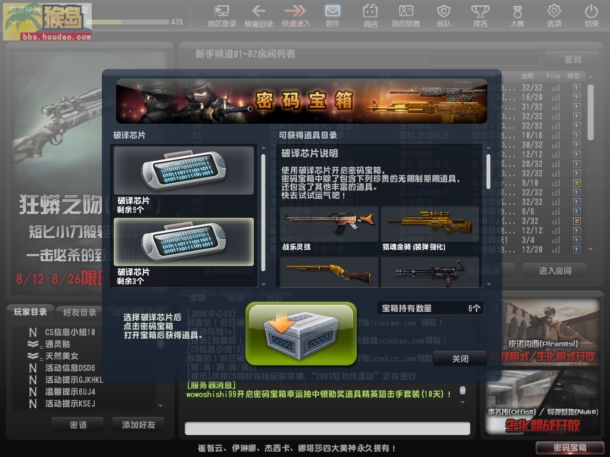Click the room search input field

[484, 59]
